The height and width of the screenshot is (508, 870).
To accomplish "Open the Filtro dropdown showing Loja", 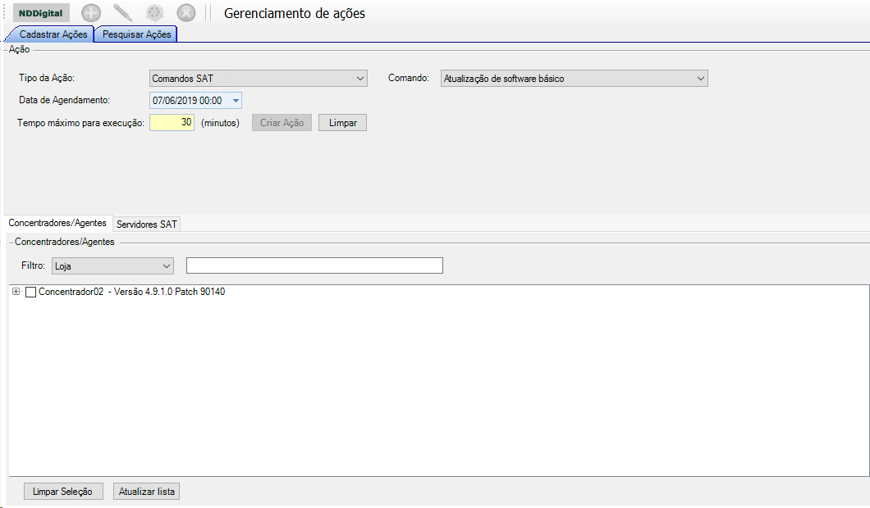I will pyautogui.click(x=112, y=266).
